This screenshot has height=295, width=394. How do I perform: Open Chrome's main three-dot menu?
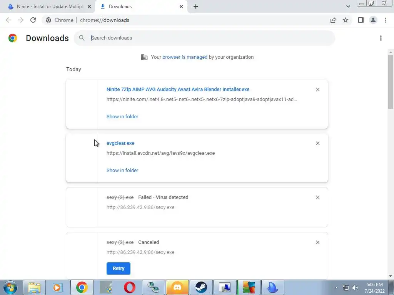click(386, 20)
